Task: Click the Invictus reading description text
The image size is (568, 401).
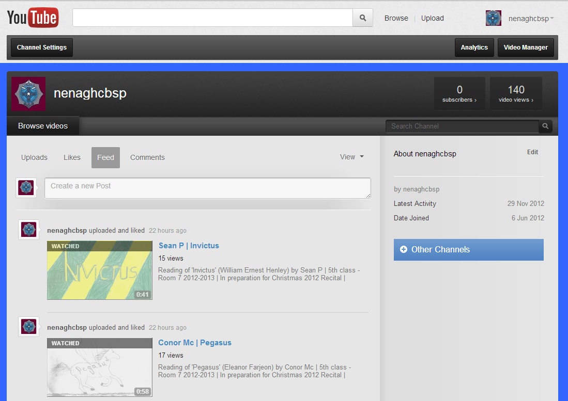Action: [258, 274]
